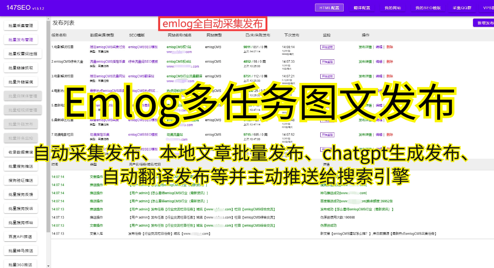
Task: Click 编辑 for task 1.电影解说栏目
Action: coord(379,47)
